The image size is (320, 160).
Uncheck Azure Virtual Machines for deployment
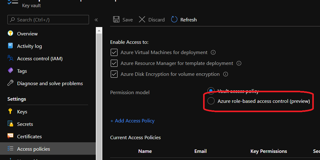click(x=114, y=53)
